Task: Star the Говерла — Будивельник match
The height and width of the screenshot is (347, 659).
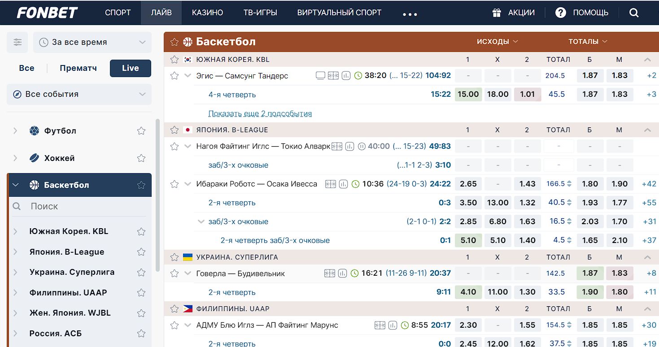Action: (174, 273)
